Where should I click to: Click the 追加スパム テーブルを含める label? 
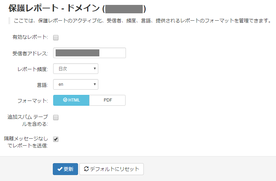tap(28, 120)
